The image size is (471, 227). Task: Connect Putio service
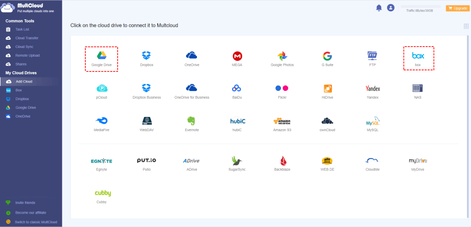click(147, 164)
